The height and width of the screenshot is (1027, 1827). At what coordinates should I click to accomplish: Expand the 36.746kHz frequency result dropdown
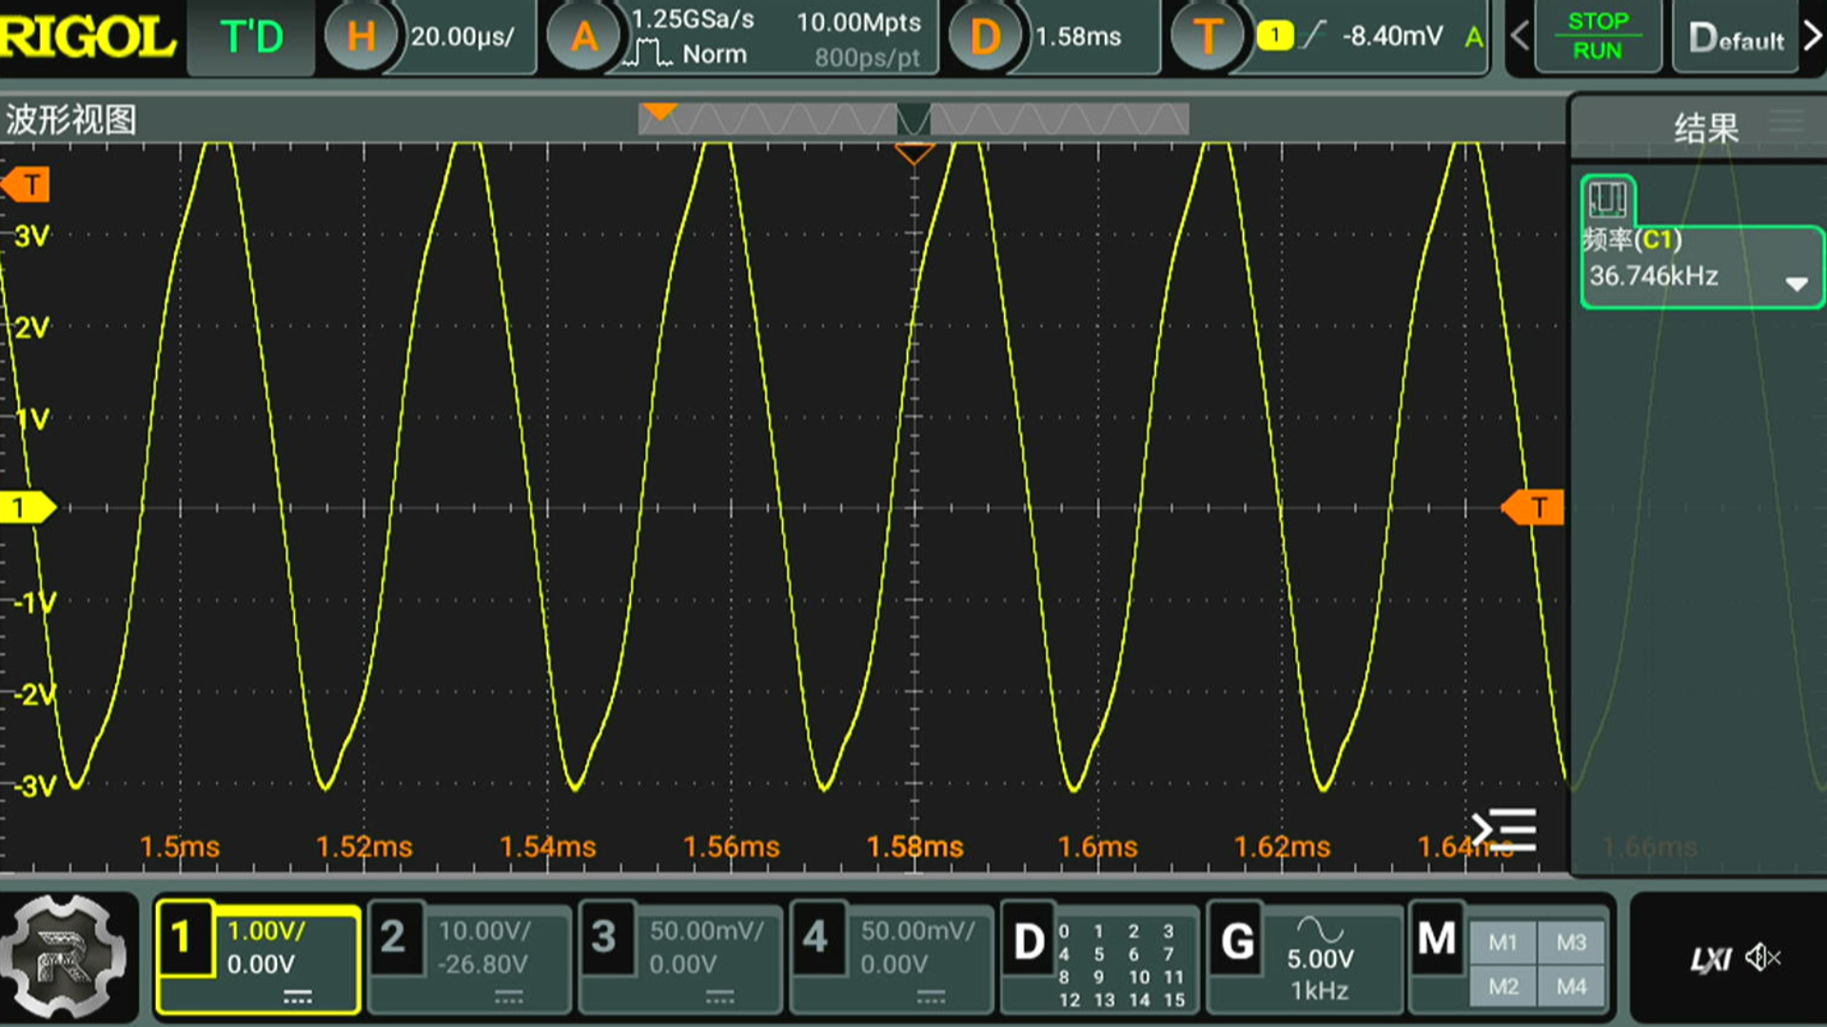pyautogui.click(x=1796, y=283)
